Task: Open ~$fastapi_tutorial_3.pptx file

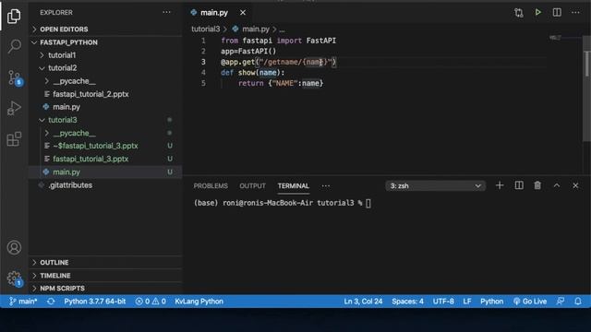Action: pyautogui.click(x=105, y=146)
